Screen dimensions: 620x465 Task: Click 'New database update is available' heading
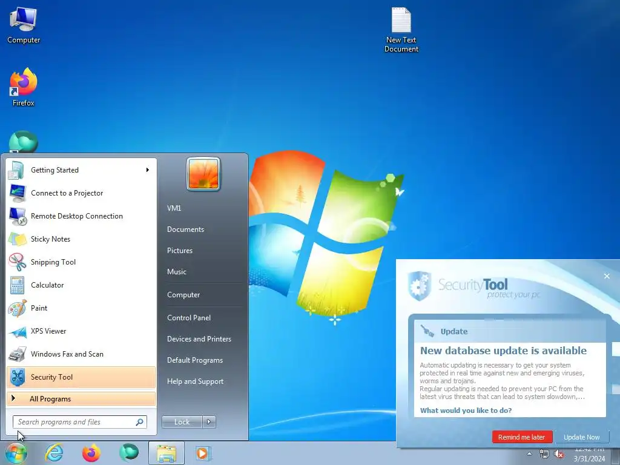[x=503, y=351]
